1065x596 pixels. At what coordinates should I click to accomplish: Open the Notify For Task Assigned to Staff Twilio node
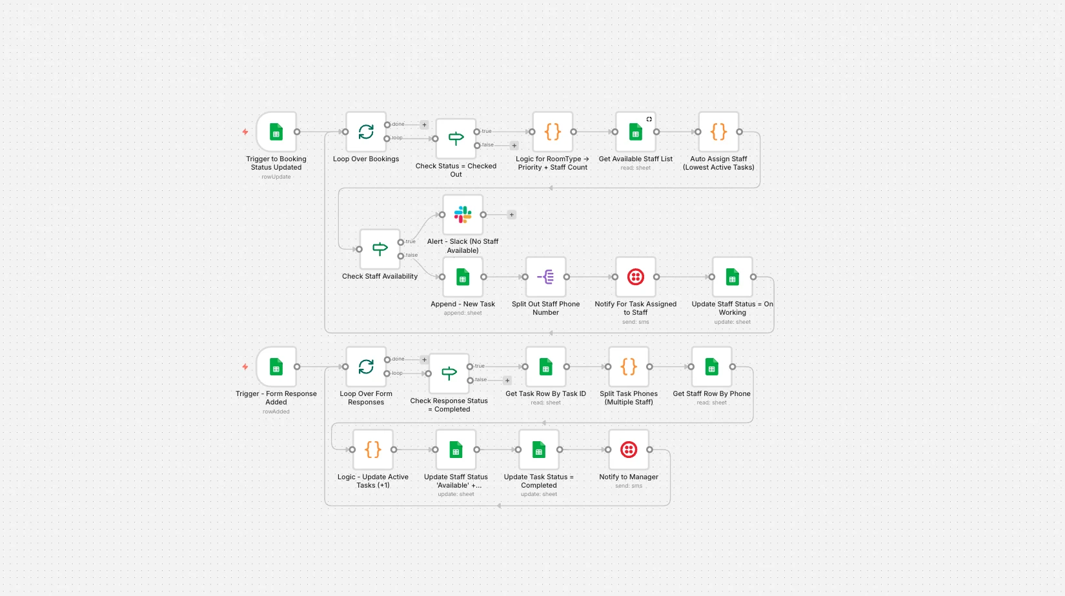[x=635, y=277]
